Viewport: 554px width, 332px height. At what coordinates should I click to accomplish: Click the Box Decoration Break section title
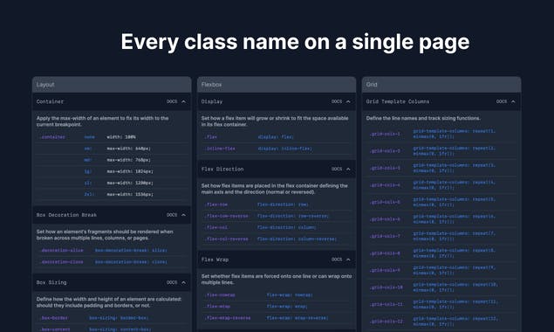pos(66,215)
